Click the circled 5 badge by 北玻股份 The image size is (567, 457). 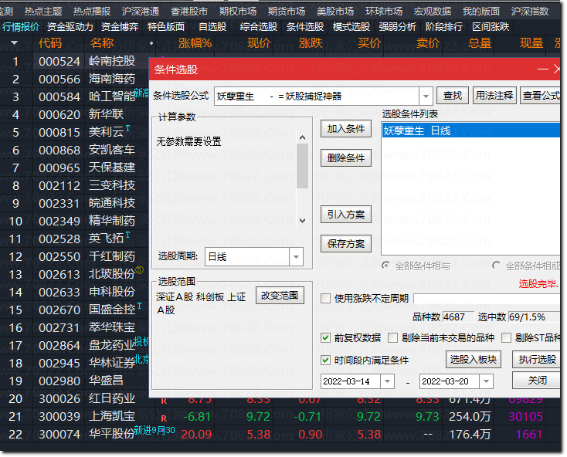tap(139, 269)
